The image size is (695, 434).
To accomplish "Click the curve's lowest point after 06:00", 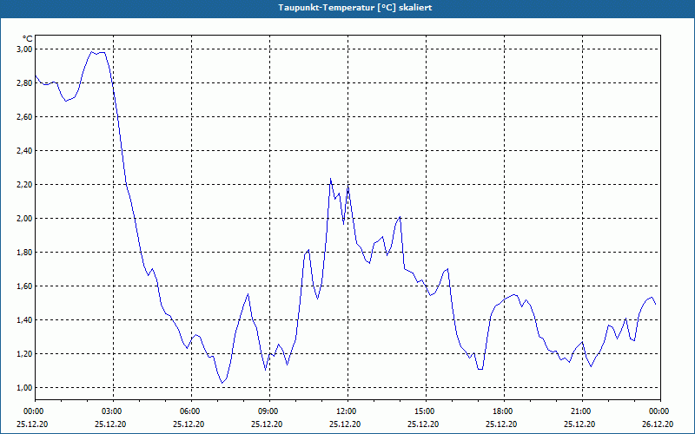I will pos(222,383).
